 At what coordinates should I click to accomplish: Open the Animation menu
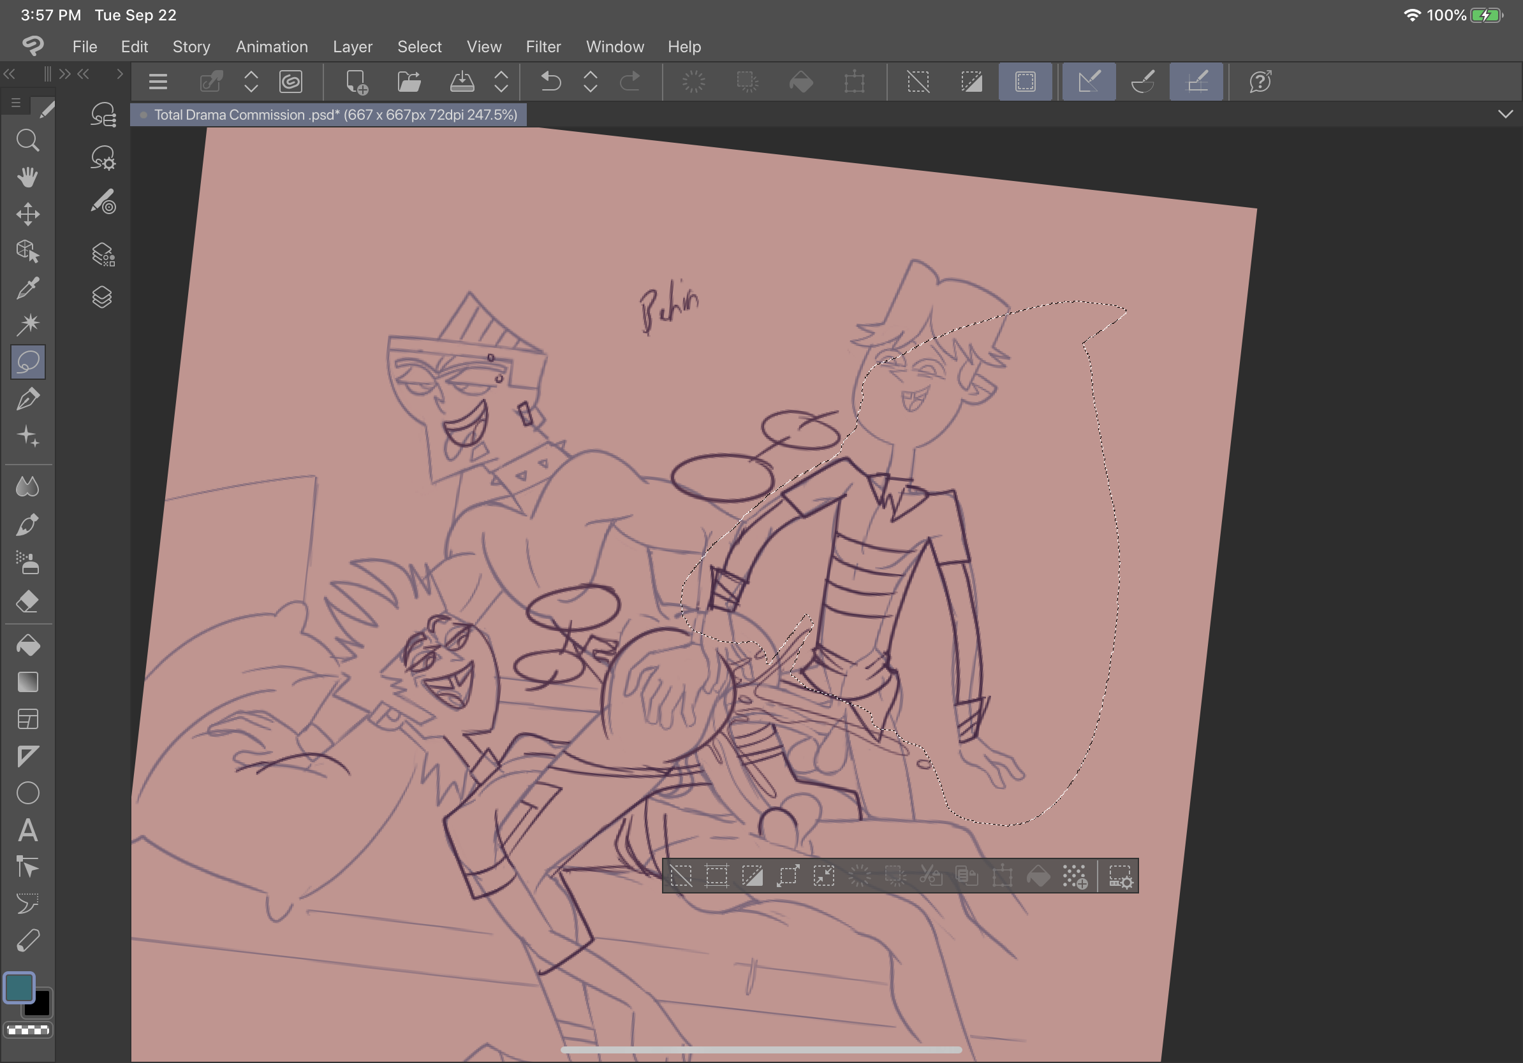(271, 47)
